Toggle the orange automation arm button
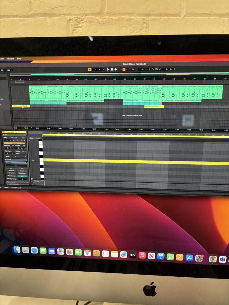Viewport: 229px width, 305px height. [x=124, y=69]
